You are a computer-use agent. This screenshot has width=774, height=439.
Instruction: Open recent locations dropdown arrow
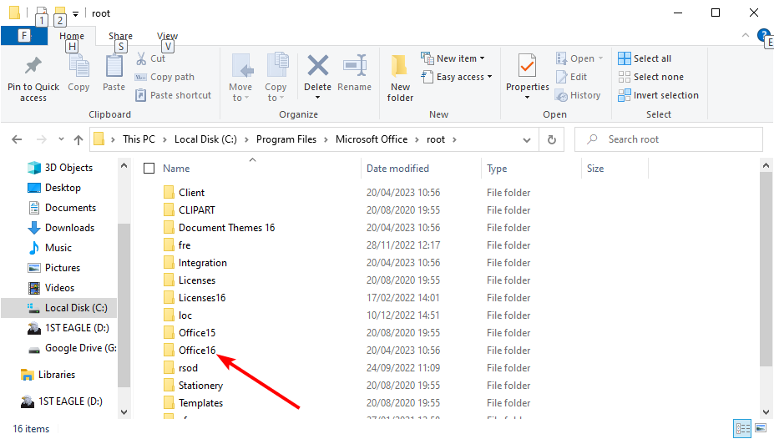click(61, 139)
